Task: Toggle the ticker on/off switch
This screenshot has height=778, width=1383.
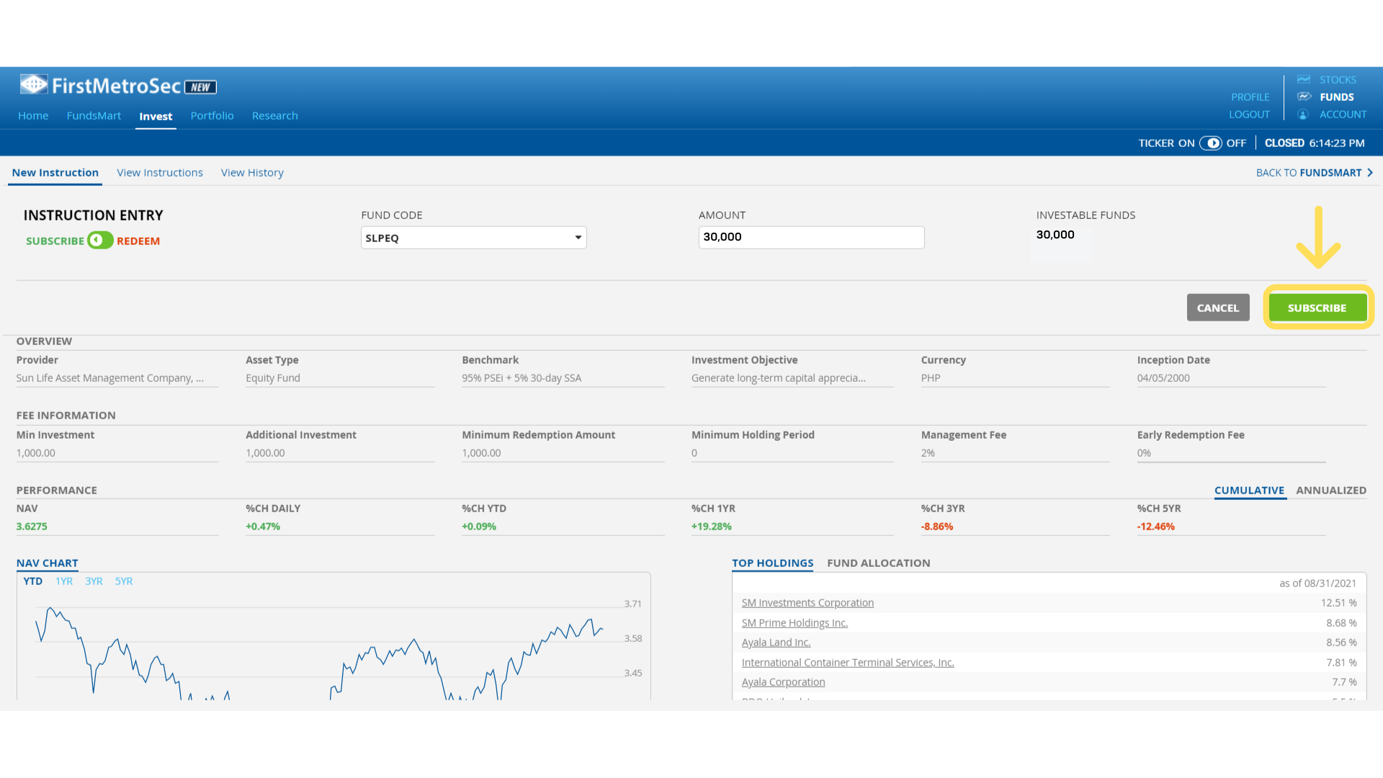Action: pyautogui.click(x=1211, y=143)
